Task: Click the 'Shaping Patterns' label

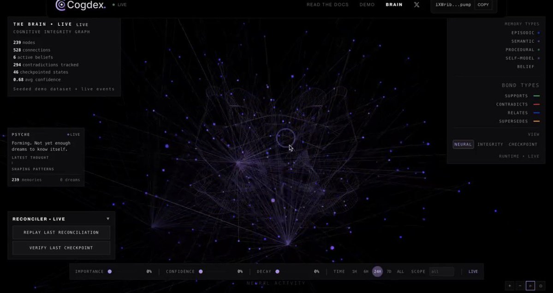Action: click(33, 169)
